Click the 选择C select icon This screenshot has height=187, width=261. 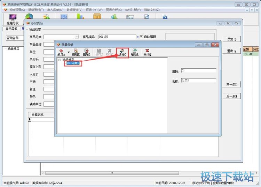point(122,53)
